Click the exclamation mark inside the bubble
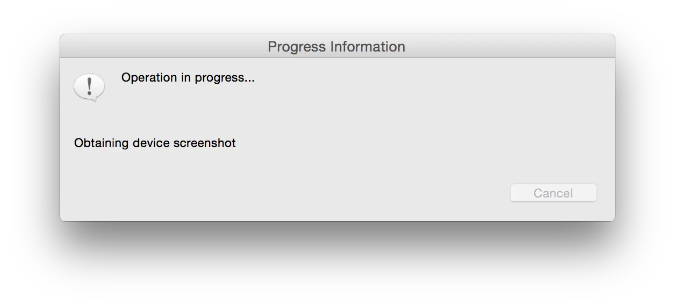 [x=89, y=85]
